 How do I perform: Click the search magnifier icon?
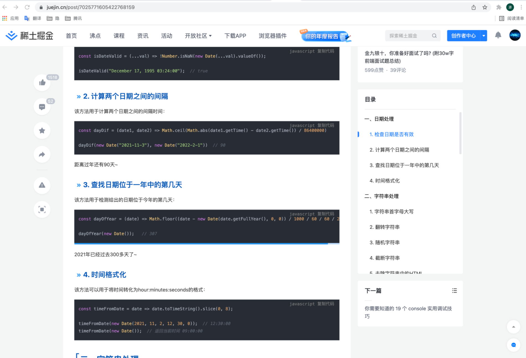[x=434, y=35]
